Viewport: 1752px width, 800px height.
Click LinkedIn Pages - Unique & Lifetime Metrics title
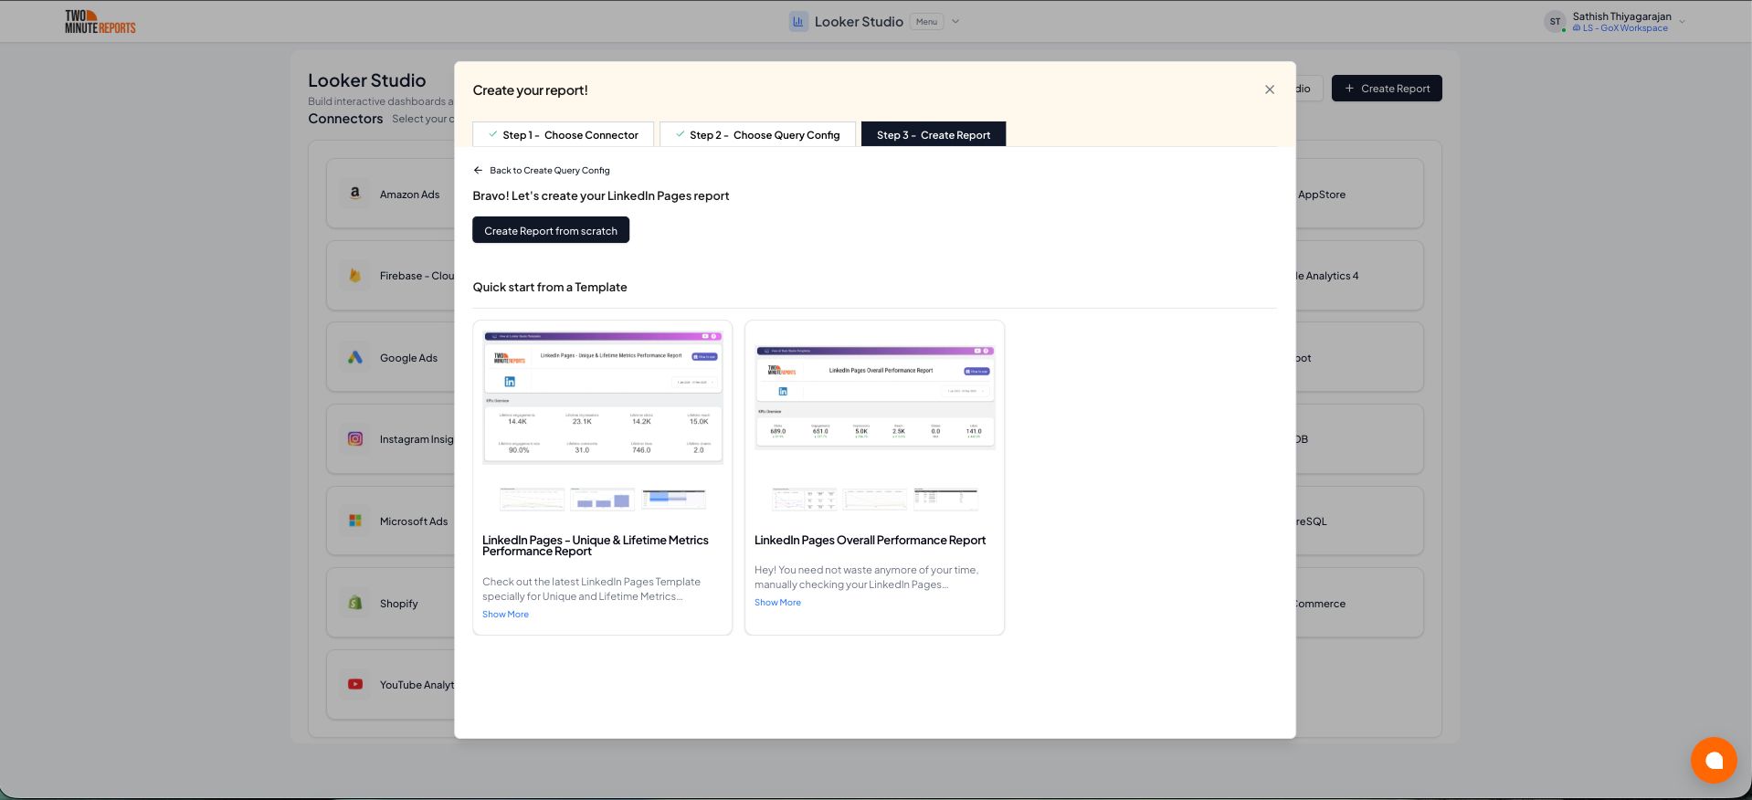[x=596, y=545]
